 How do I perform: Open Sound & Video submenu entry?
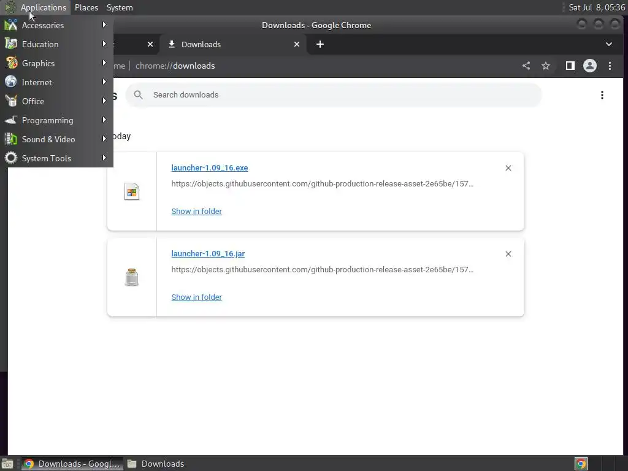56,139
